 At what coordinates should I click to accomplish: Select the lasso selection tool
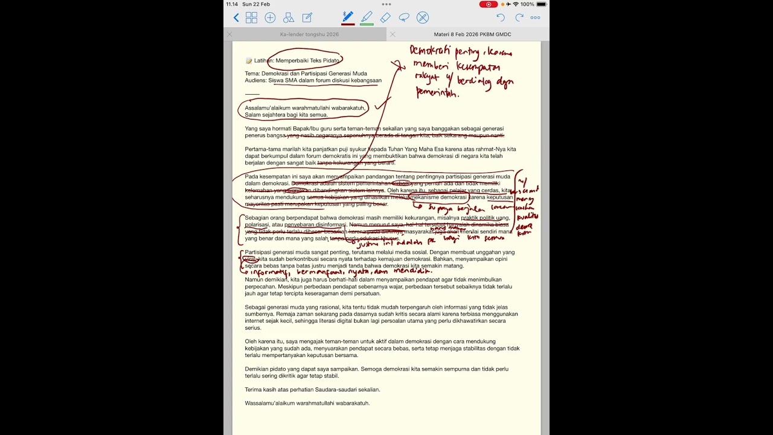tap(404, 18)
